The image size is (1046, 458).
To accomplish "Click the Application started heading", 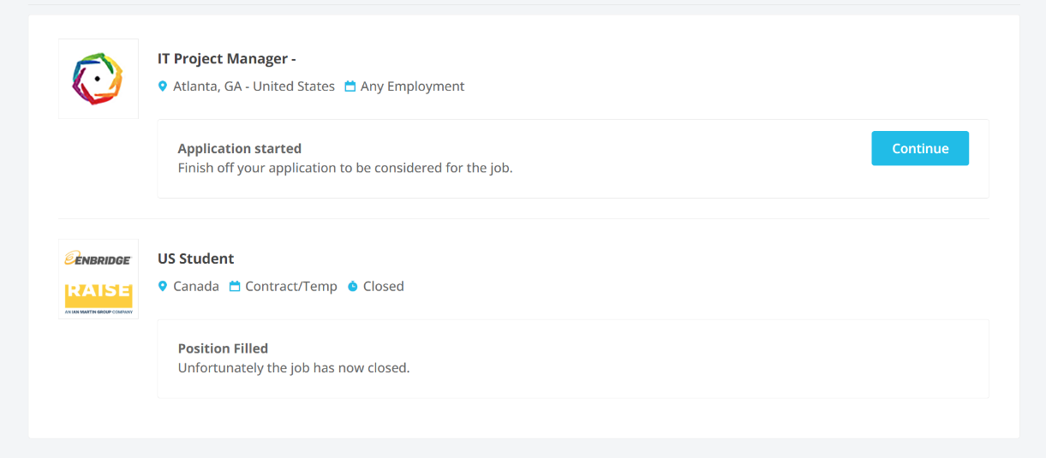I will pyautogui.click(x=240, y=149).
